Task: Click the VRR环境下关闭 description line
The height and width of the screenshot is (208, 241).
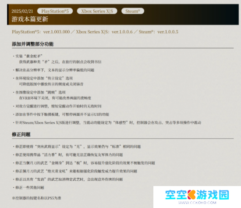Action: click(55, 98)
